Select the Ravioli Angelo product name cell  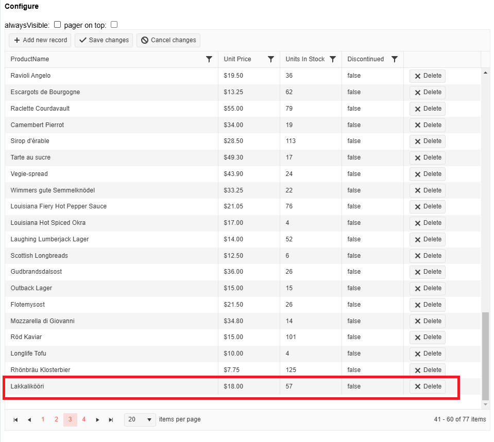(31, 76)
